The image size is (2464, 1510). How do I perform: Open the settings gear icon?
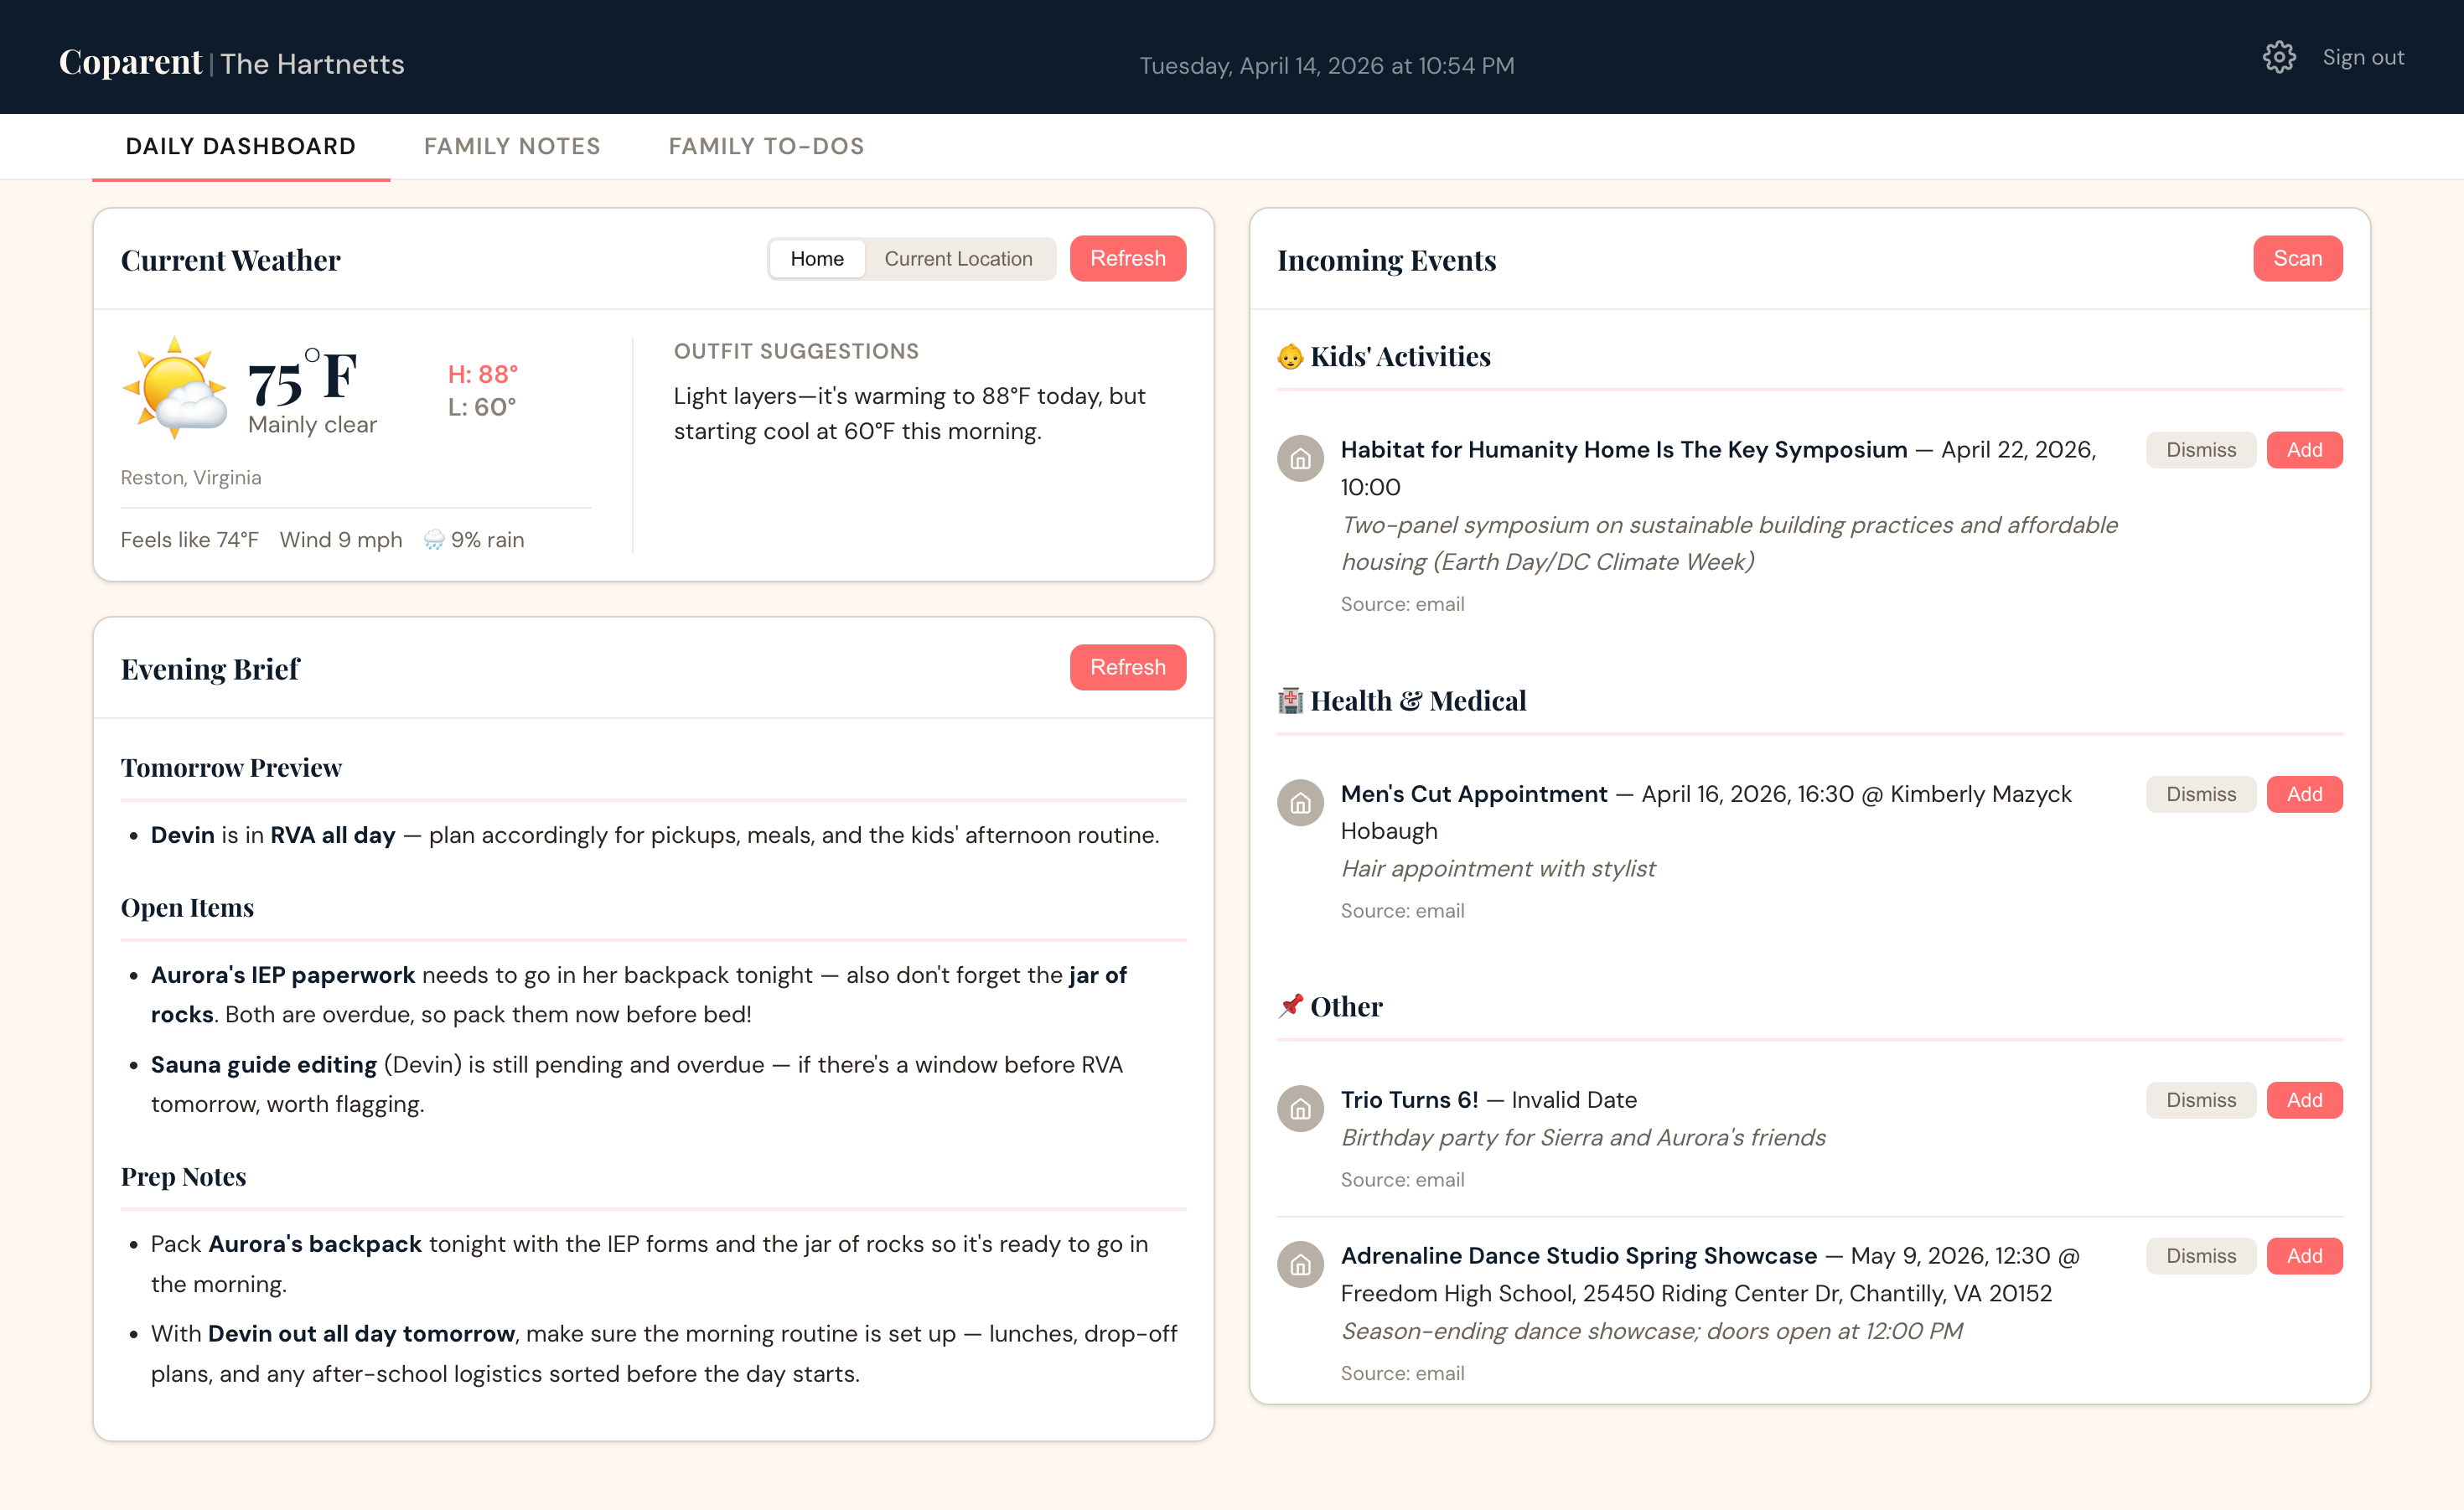[x=2279, y=57]
